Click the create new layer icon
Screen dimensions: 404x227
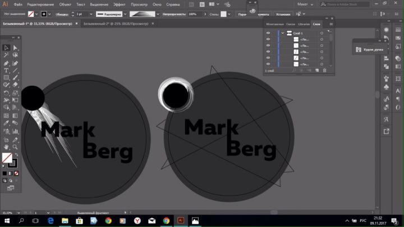(317, 71)
